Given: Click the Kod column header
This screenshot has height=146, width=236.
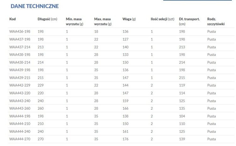Looking at the screenshot, I should 13,19.
